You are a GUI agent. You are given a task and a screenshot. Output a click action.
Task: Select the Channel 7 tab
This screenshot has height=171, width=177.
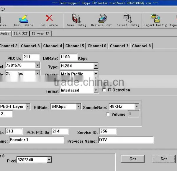(x=119, y=46)
